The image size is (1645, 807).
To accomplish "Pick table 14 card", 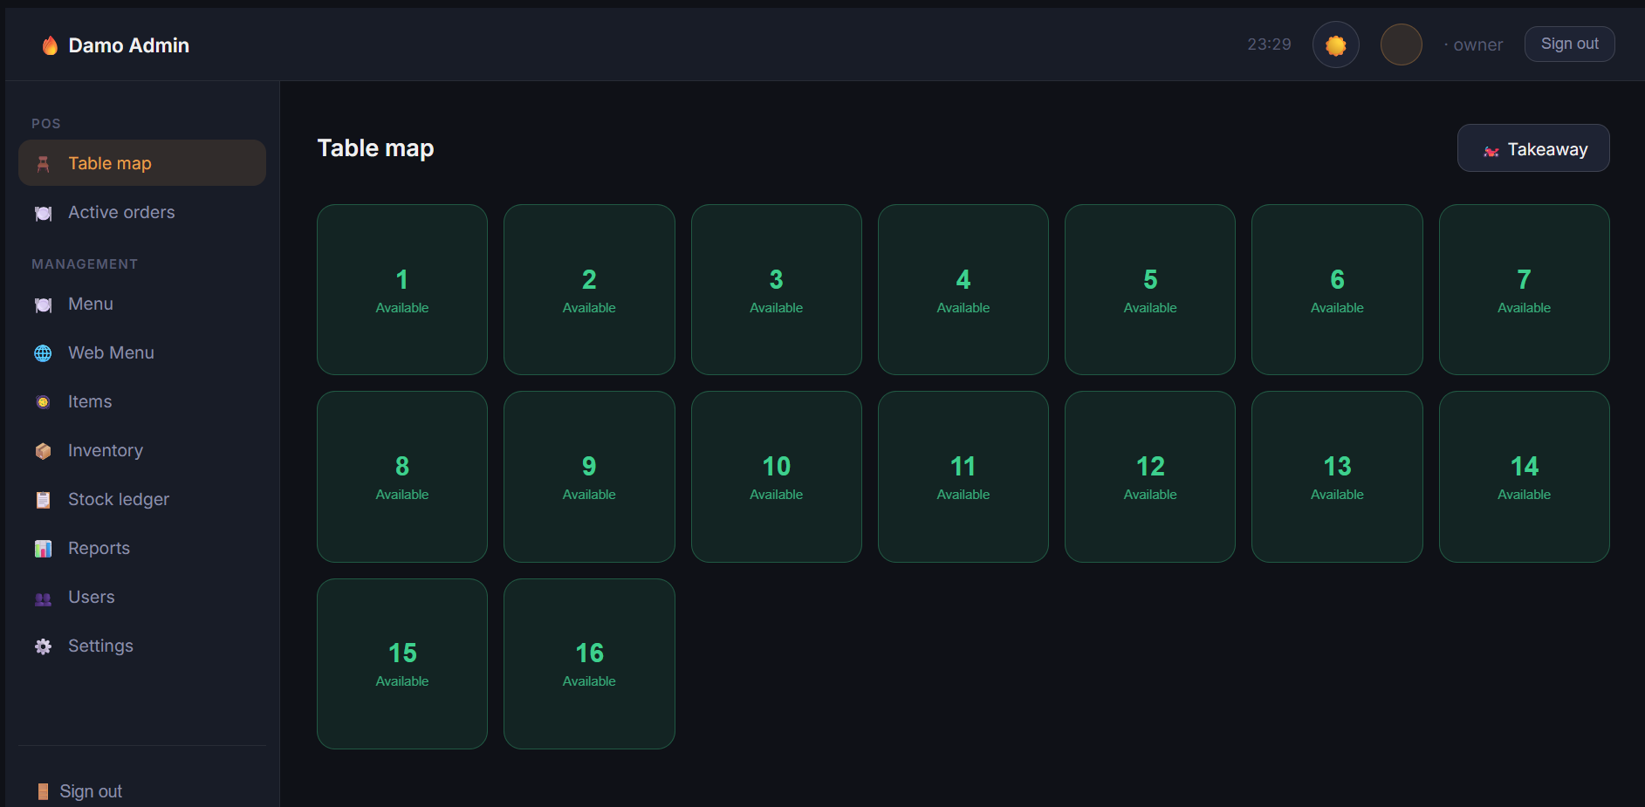I will 1525,476.
